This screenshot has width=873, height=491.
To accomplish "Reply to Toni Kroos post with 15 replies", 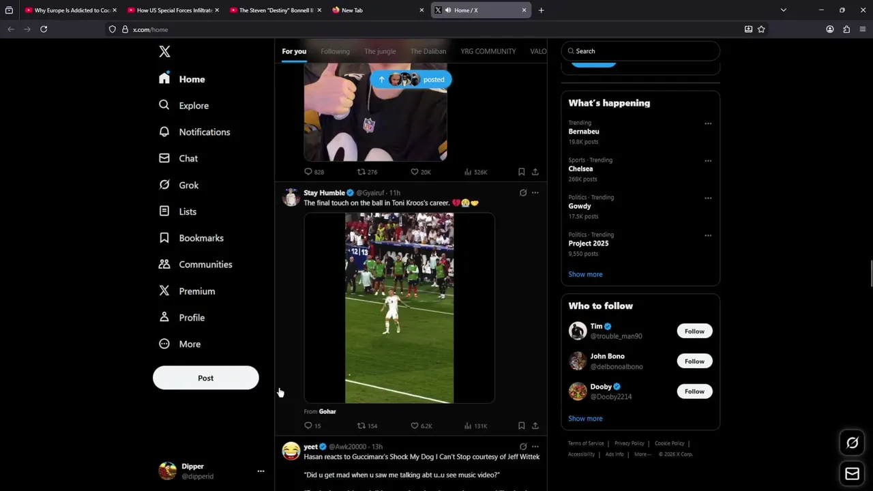I will (x=312, y=426).
